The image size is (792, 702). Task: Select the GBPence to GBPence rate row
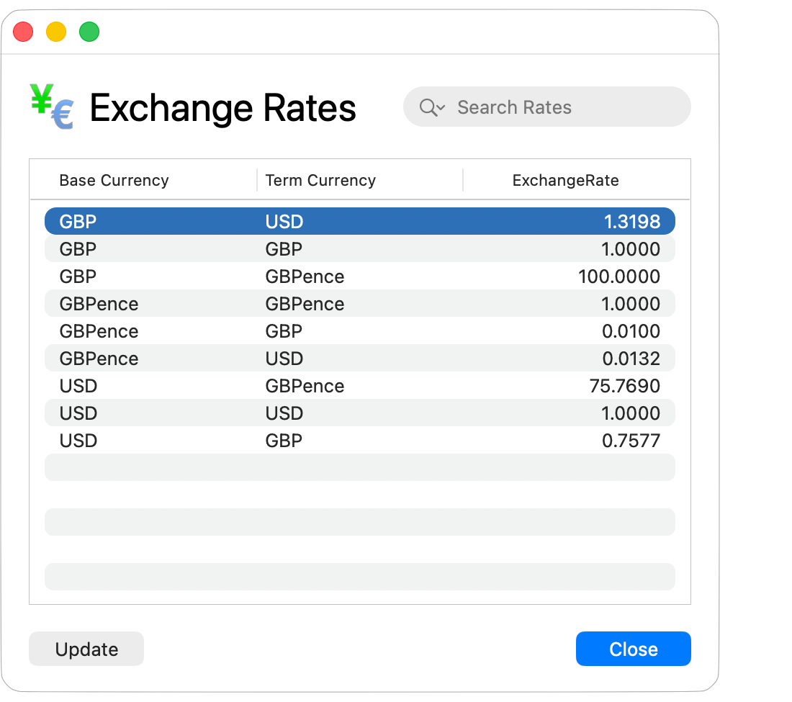click(x=360, y=303)
